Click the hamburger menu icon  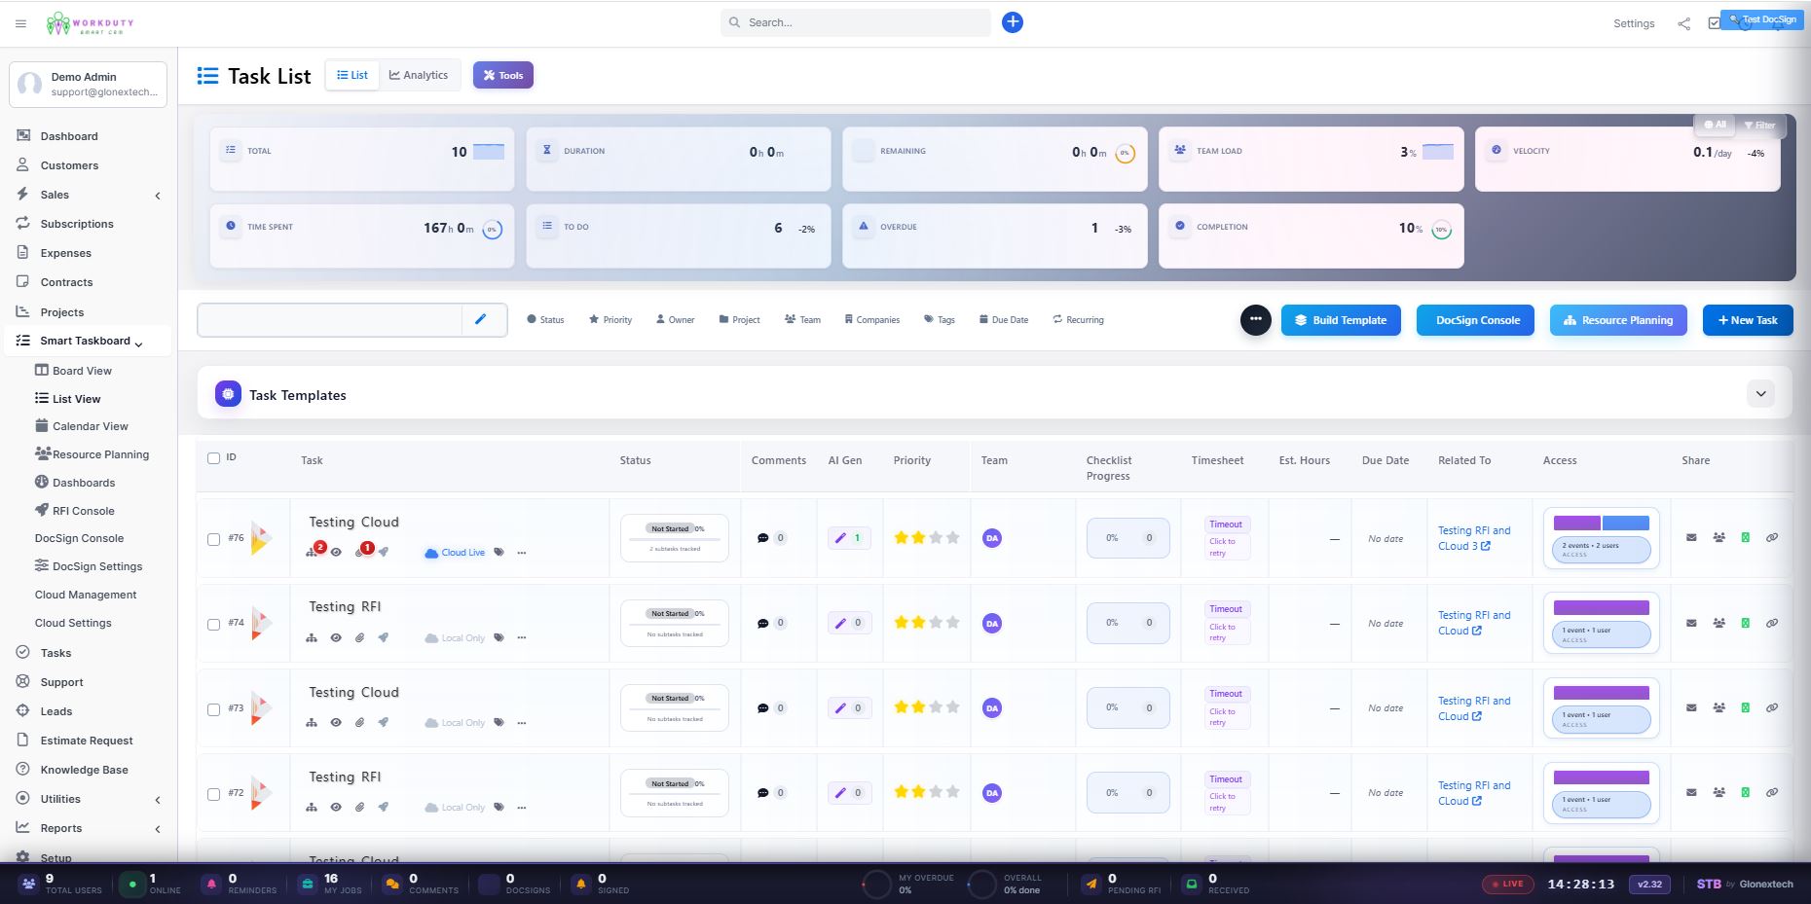pyautogui.click(x=20, y=23)
